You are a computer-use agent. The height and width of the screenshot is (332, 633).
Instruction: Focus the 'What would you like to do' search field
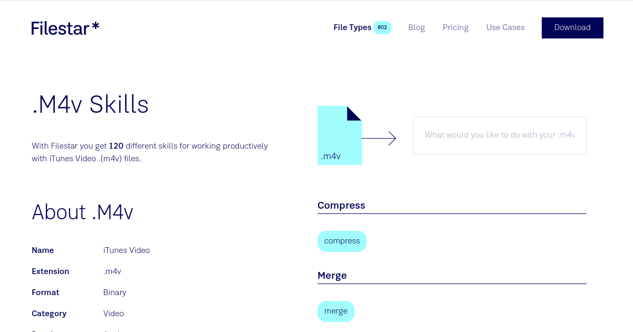click(500, 135)
